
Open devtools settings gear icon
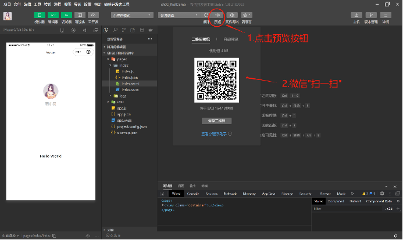point(382,194)
